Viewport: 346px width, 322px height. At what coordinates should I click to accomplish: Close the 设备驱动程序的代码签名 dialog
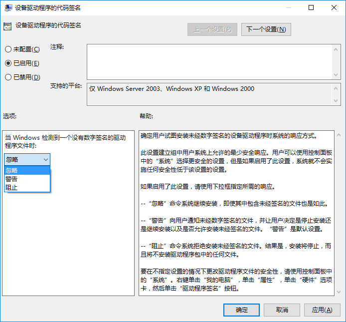pyautogui.click(x=334, y=7)
